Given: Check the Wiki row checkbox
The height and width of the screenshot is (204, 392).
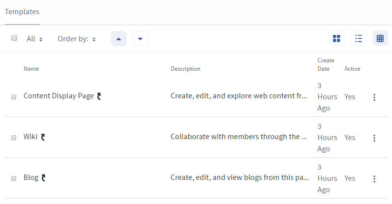Looking at the screenshot, I should click(x=14, y=138).
